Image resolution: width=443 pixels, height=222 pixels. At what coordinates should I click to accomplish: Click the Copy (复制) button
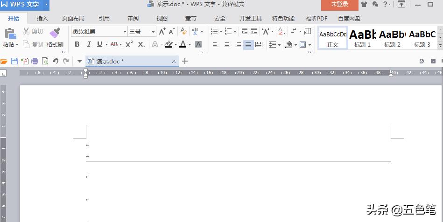[x=33, y=44]
